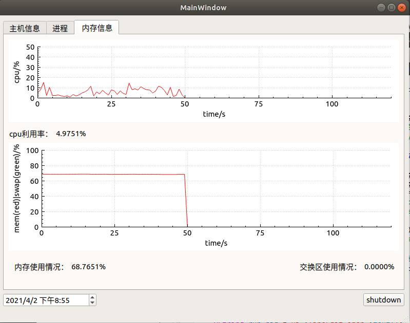Click the cpu利用率 label
Viewport: 410px width, 323px height.
29,134
